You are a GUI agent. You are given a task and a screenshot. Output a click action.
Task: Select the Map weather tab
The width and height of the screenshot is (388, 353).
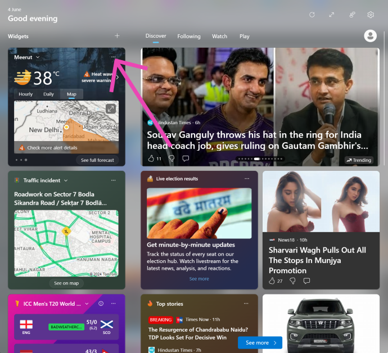pyautogui.click(x=71, y=94)
